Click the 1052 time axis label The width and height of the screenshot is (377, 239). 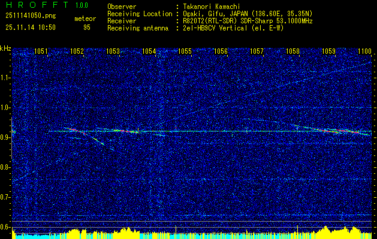click(x=77, y=51)
